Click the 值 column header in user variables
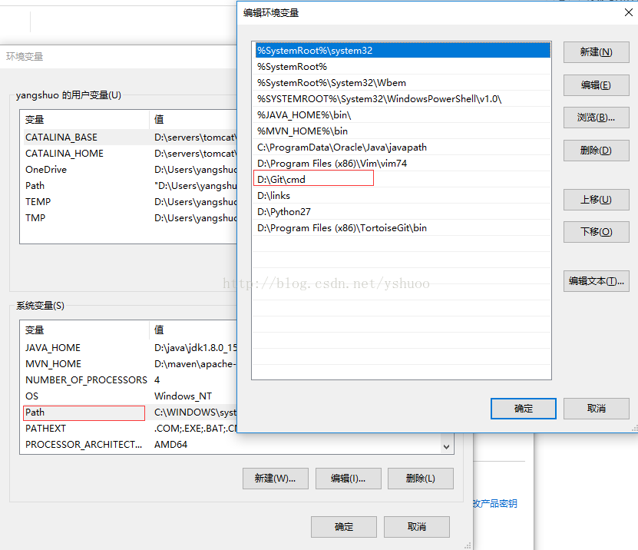Viewport: 638px width, 550px height. (193, 119)
